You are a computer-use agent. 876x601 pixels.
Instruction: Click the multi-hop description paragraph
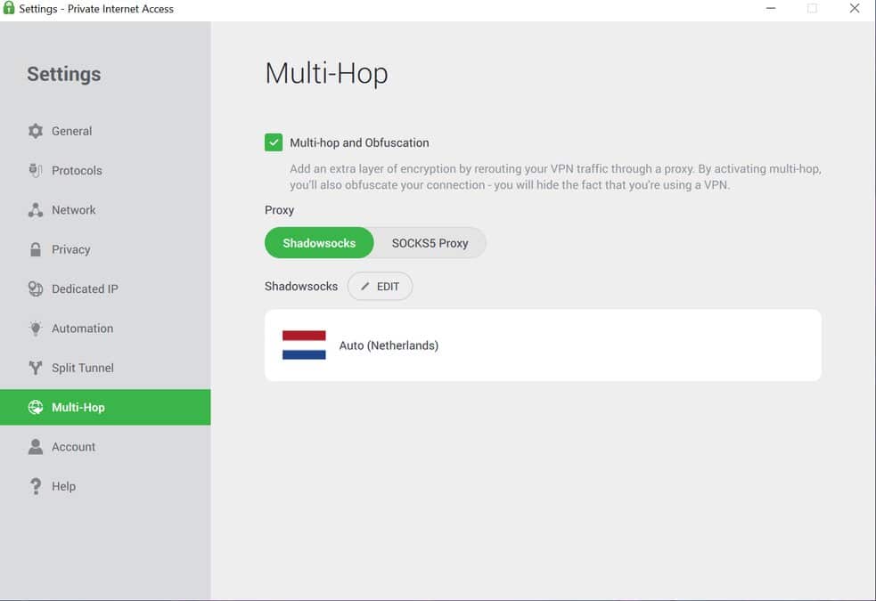555,177
